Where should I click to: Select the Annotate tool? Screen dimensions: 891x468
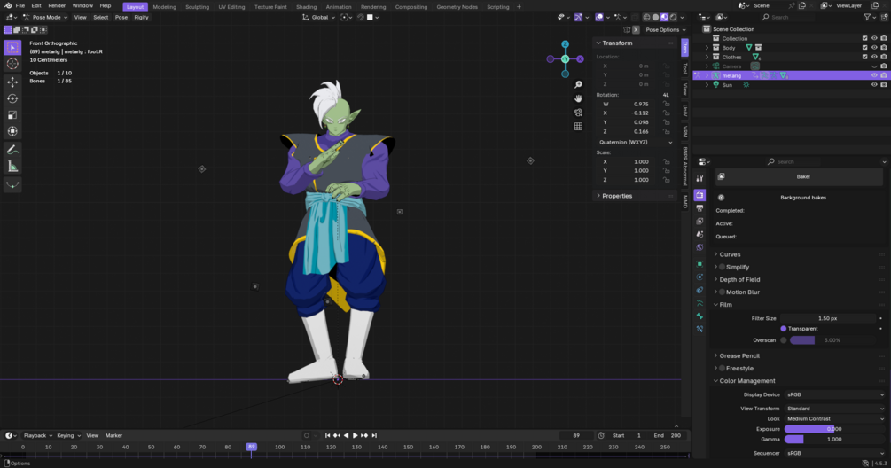(12, 150)
